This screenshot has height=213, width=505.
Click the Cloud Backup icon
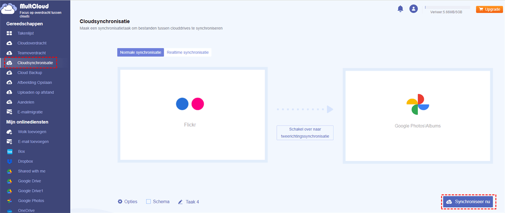click(9, 72)
